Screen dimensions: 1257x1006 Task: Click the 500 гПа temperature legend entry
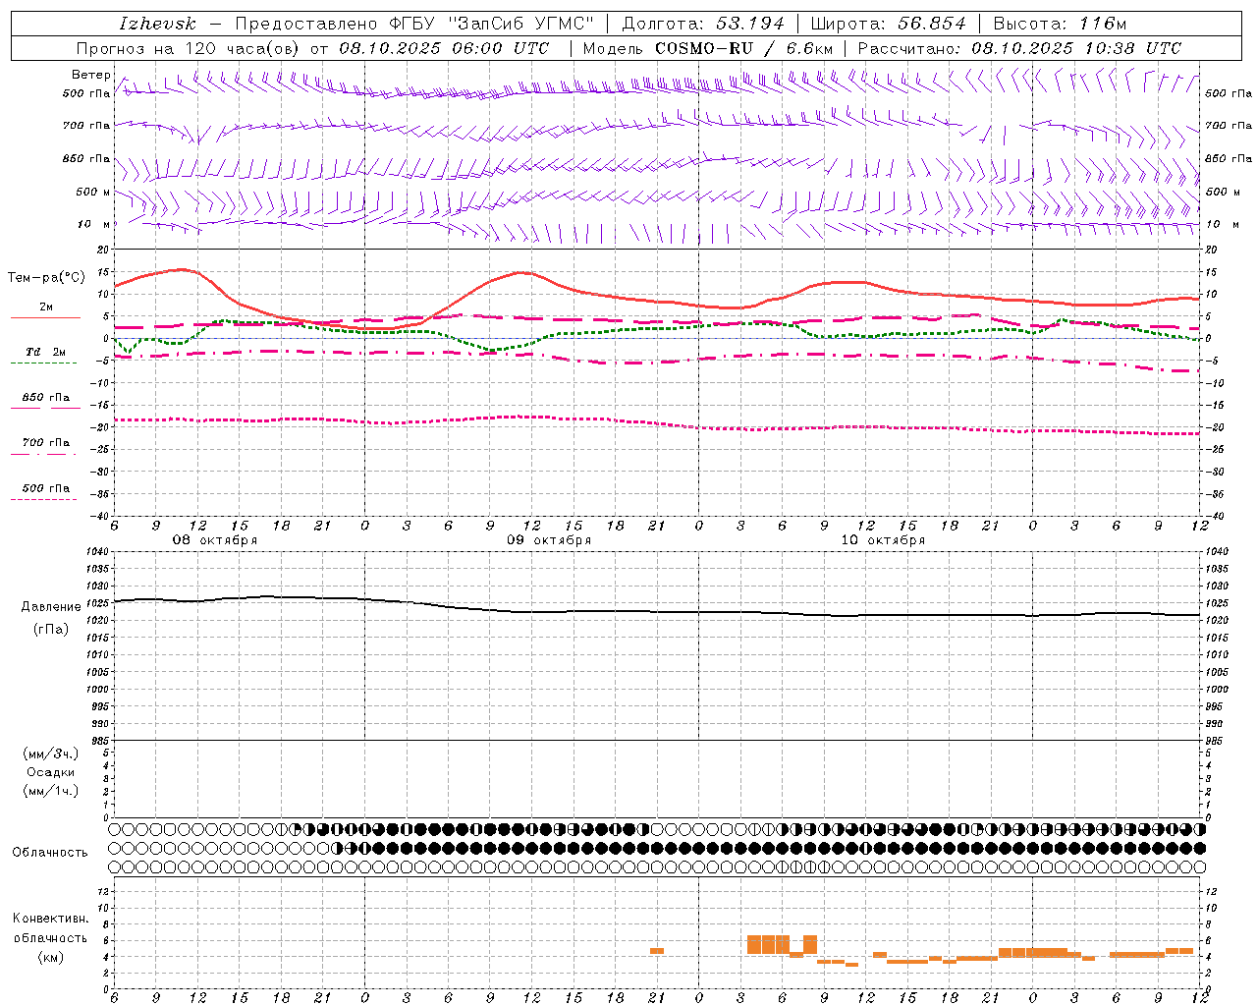[45, 488]
